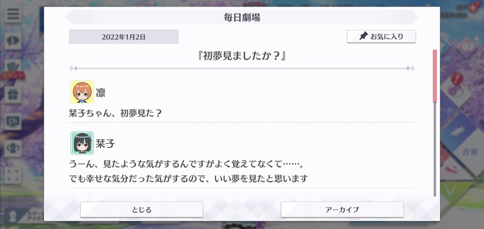The image size is (484, 229).
Task: Click the gray scrollbar track below thumb
Action: pos(435,149)
